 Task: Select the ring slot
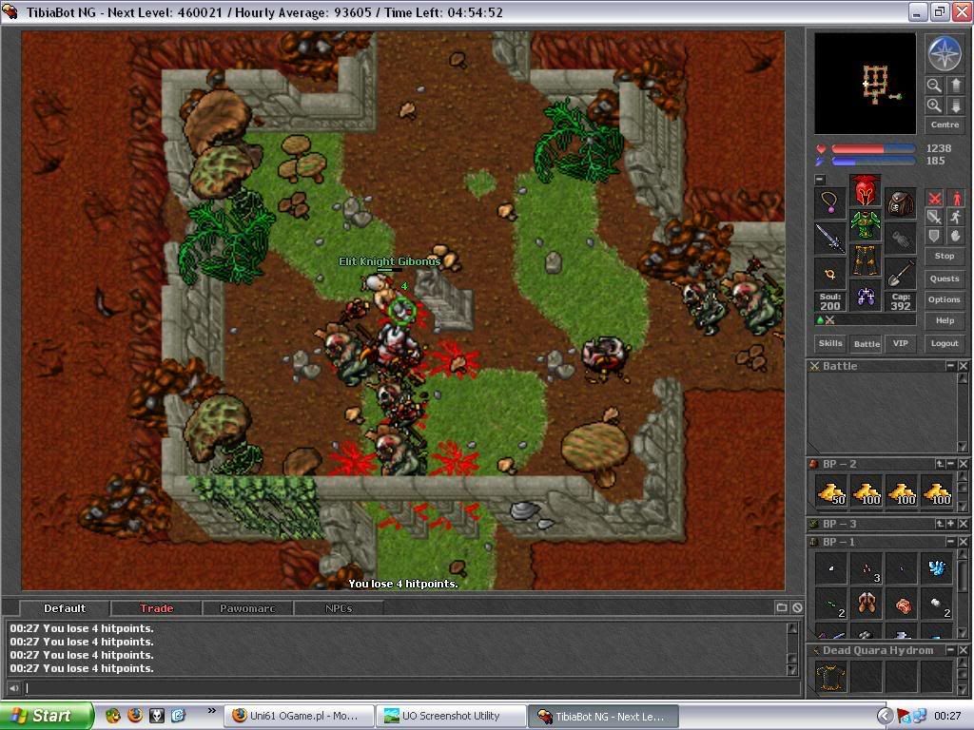829,273
